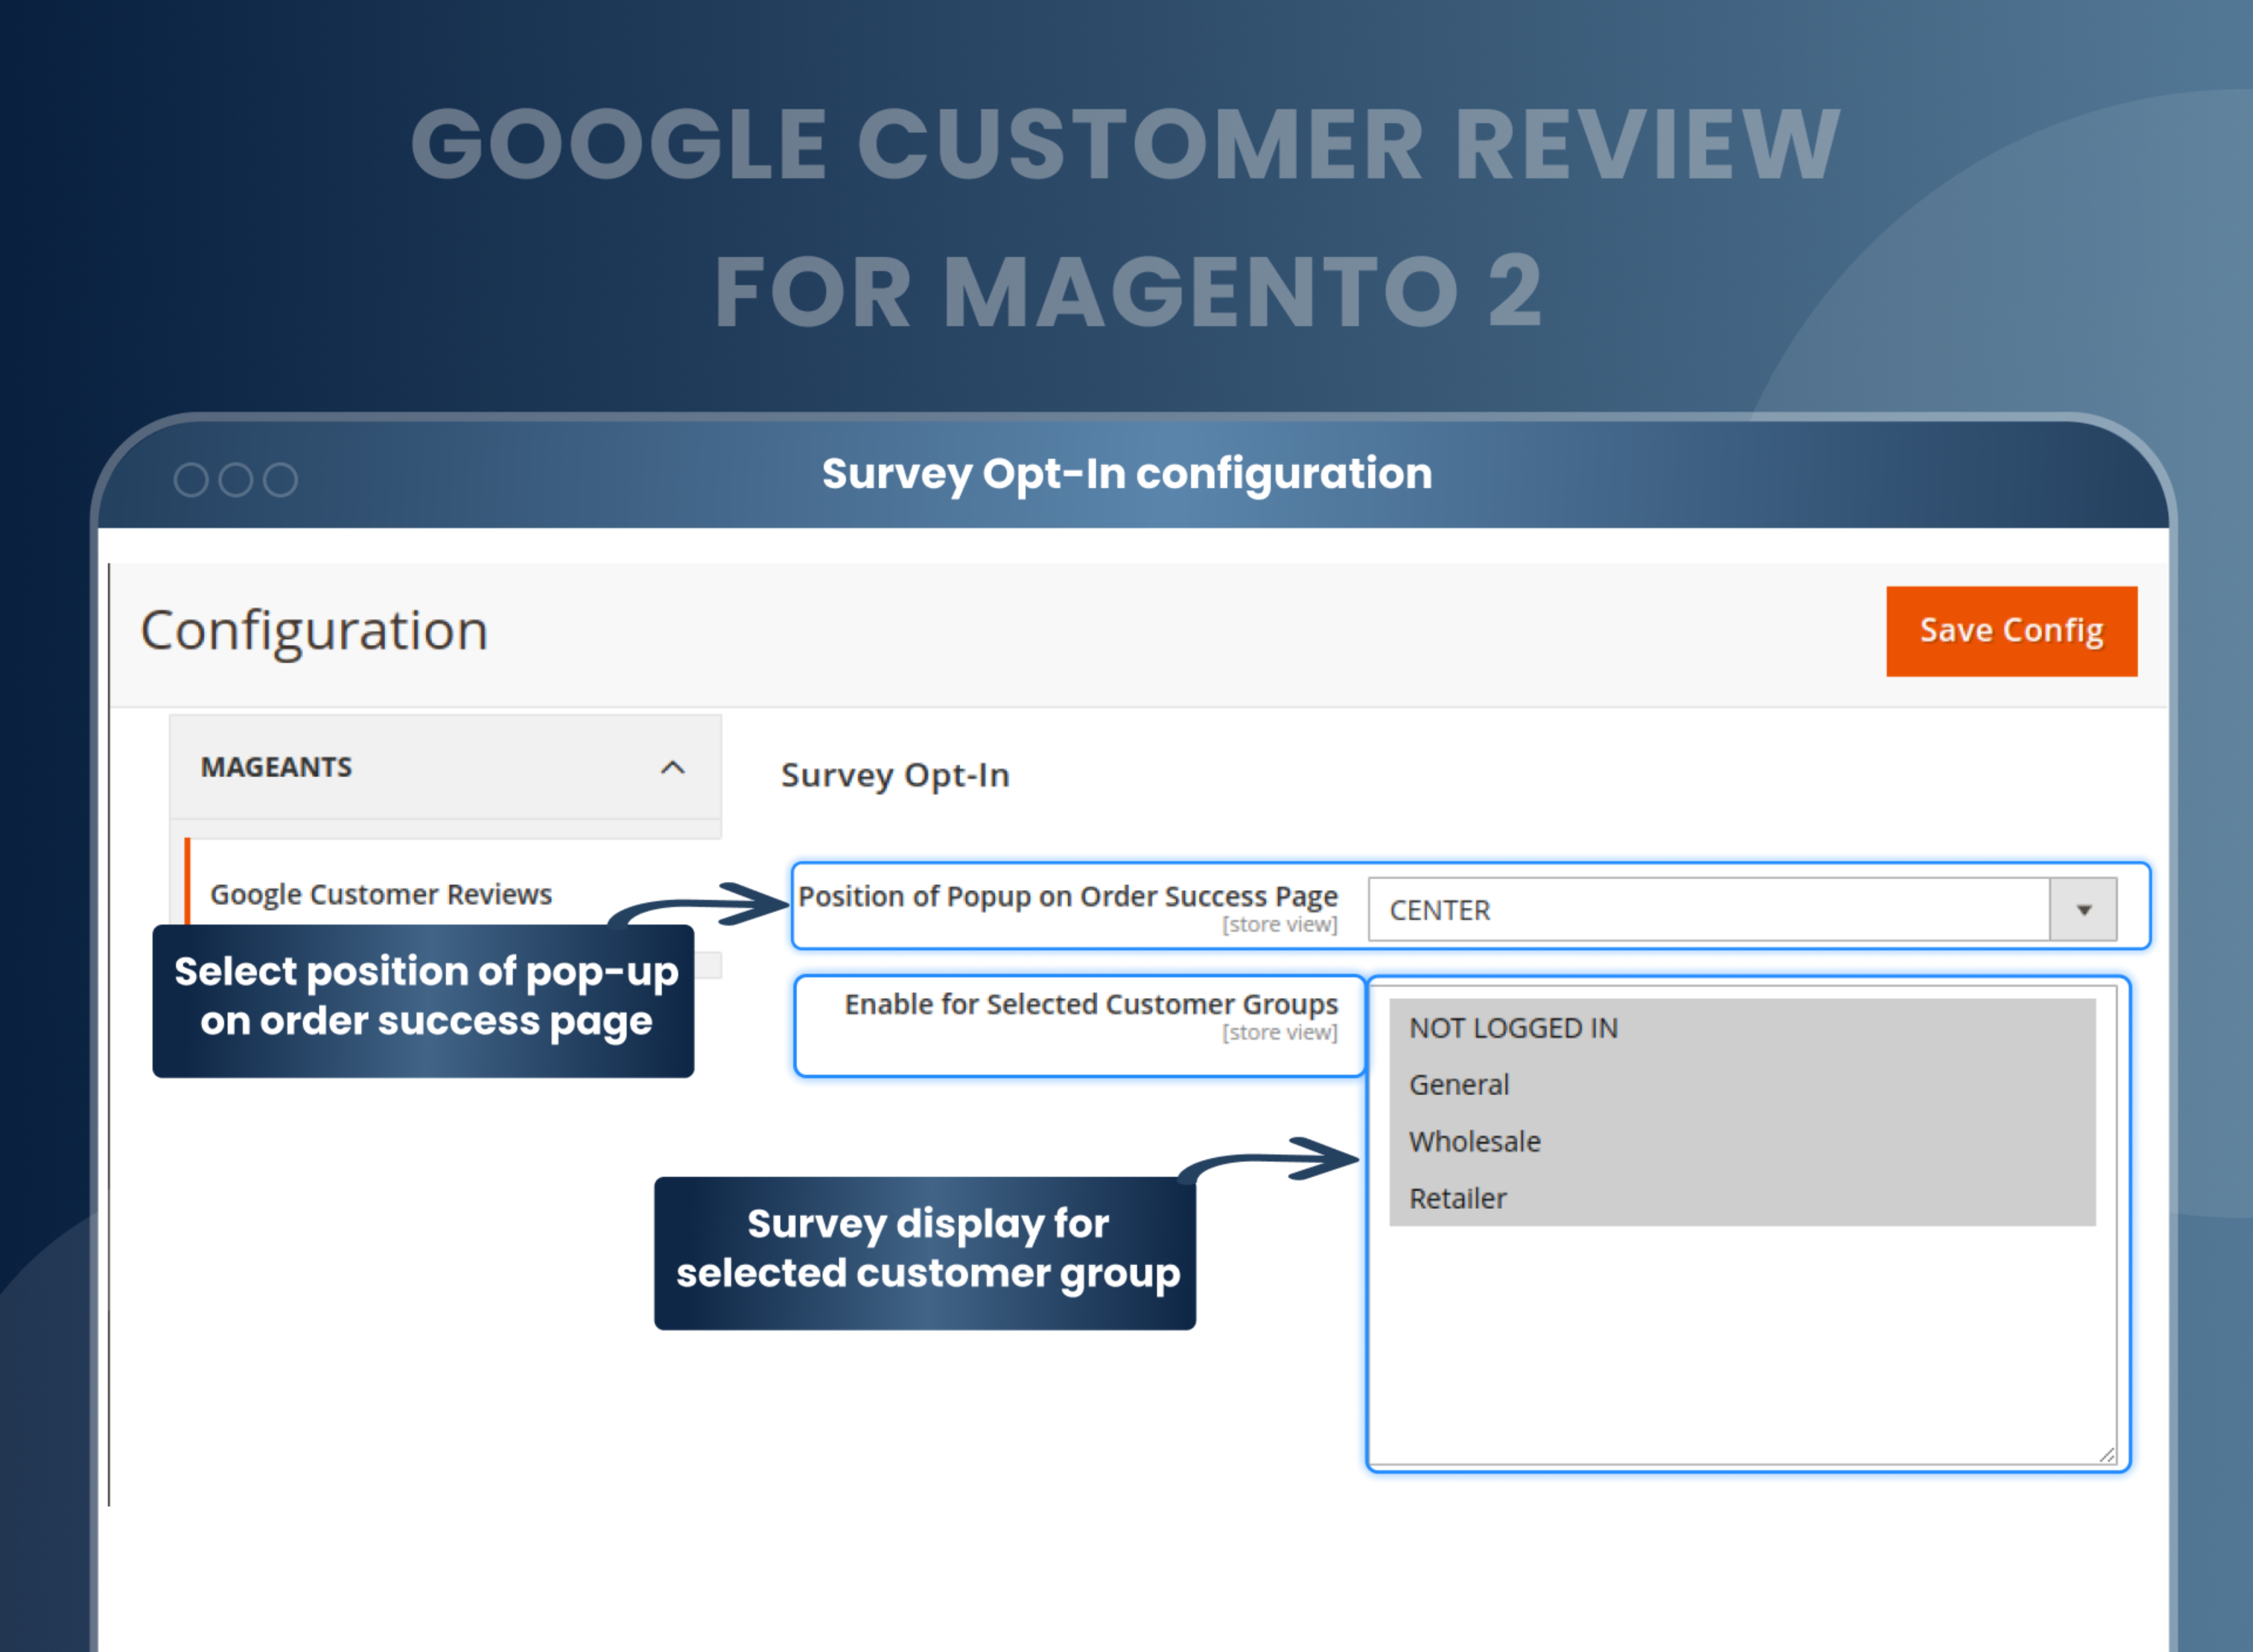Select General customer group option

click(x=1742, y=1084)
